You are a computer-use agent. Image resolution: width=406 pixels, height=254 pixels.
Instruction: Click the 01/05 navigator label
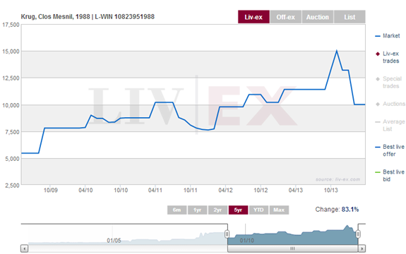pyautogui.click(x=114, y=241)
